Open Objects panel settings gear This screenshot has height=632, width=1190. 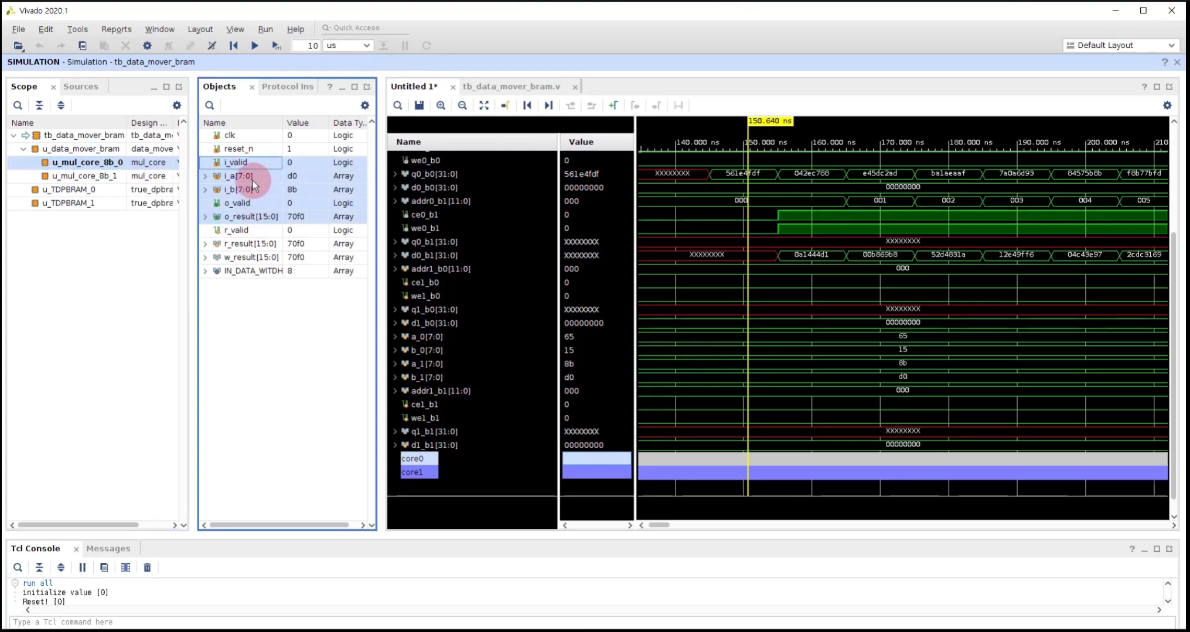click(365, 105)
